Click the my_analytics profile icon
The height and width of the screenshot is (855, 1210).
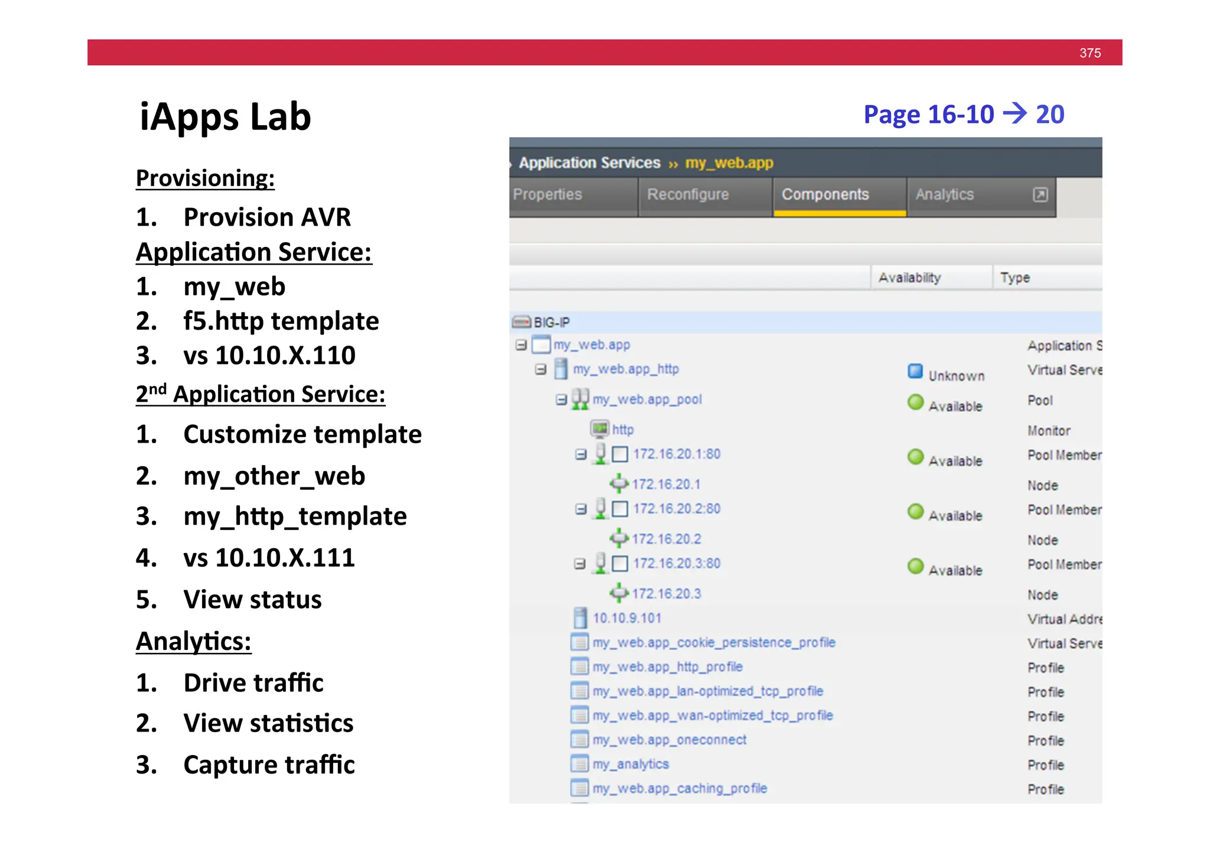(580, 764)
